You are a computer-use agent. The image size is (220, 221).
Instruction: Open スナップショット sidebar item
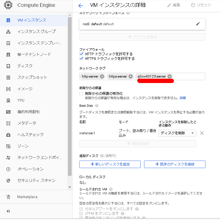click(x=34, y=77)
